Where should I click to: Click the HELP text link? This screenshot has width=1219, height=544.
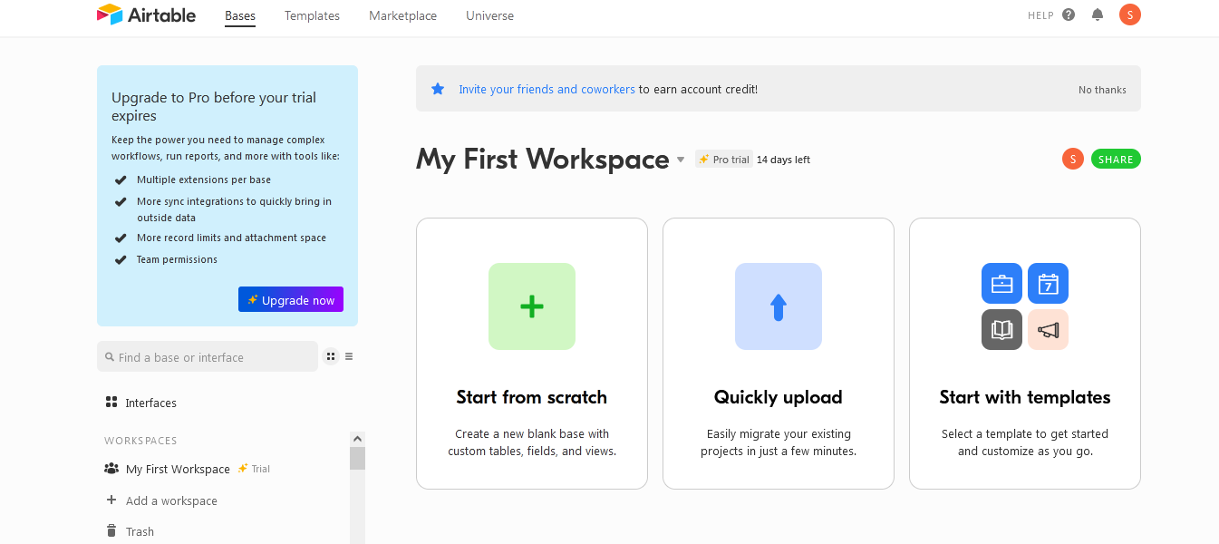pyautogui.click(x=1040, y=15)
